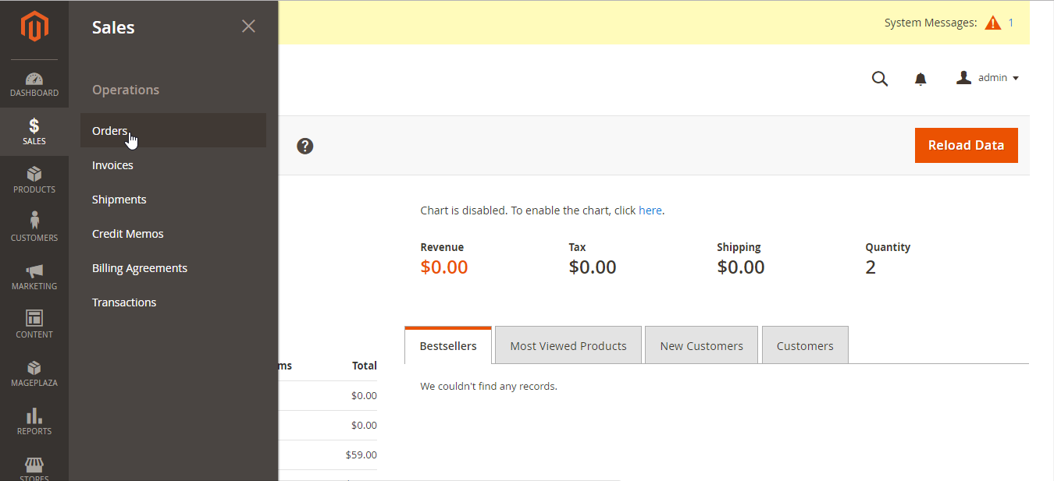Click the 'here' link to enable chart

[650, 210]
